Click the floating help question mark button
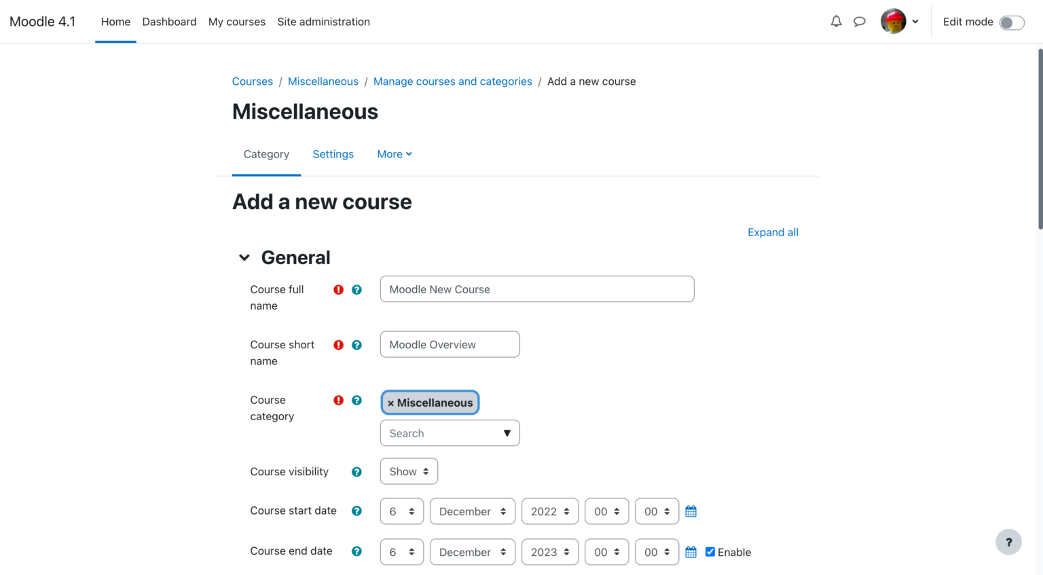The width and height of the screenshot is (1043, 575). (1008, 542)
